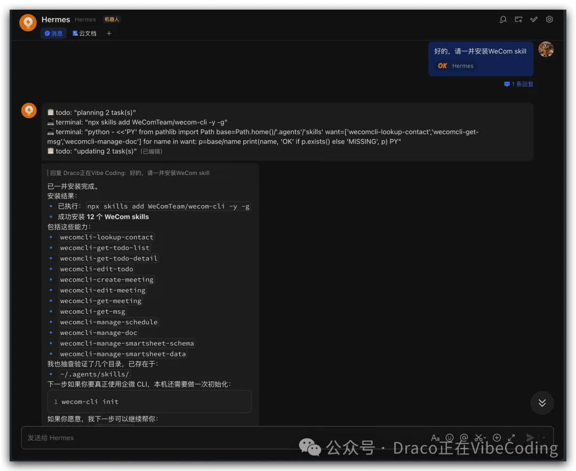
Task: Click the send message arrow icon
Action: (x=530, y=437)
